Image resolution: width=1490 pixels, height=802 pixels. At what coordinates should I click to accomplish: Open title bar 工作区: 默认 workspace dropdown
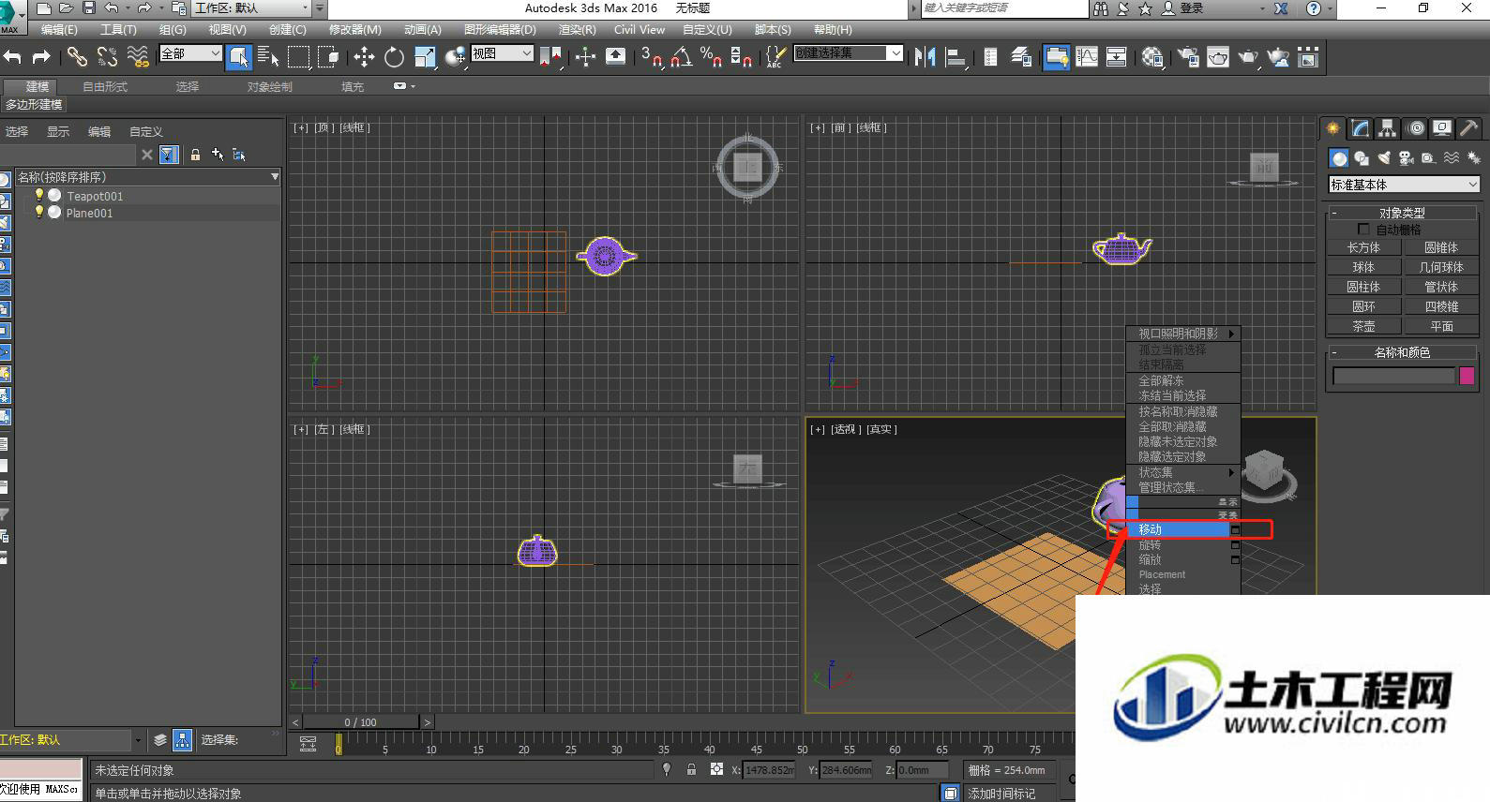[252, 8]
